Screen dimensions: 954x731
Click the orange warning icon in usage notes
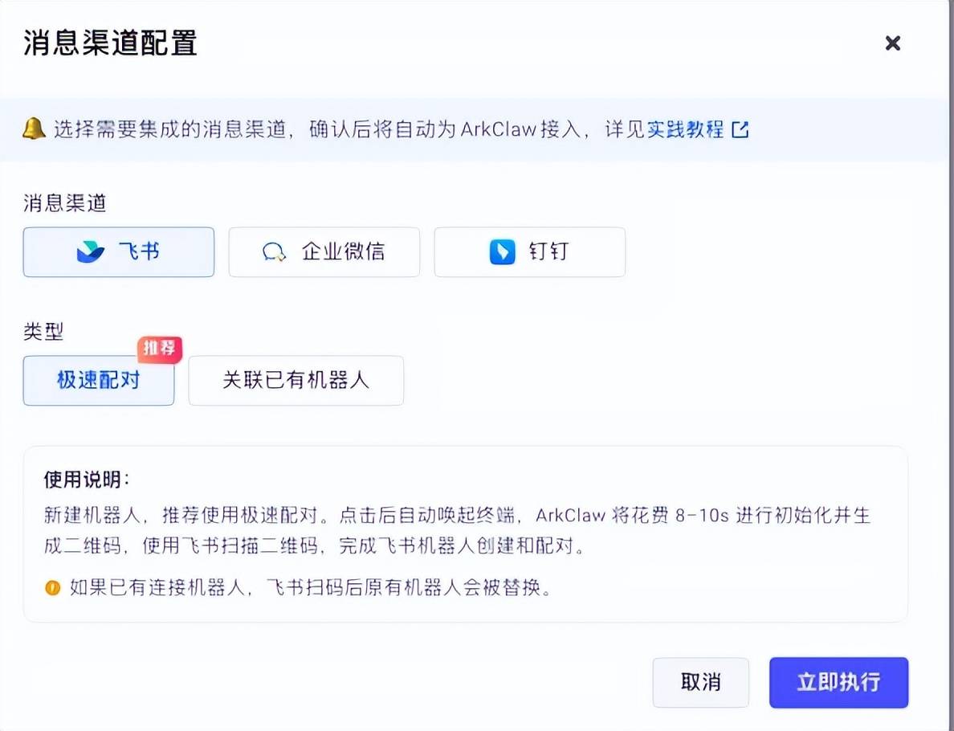[x=53, y=587]
